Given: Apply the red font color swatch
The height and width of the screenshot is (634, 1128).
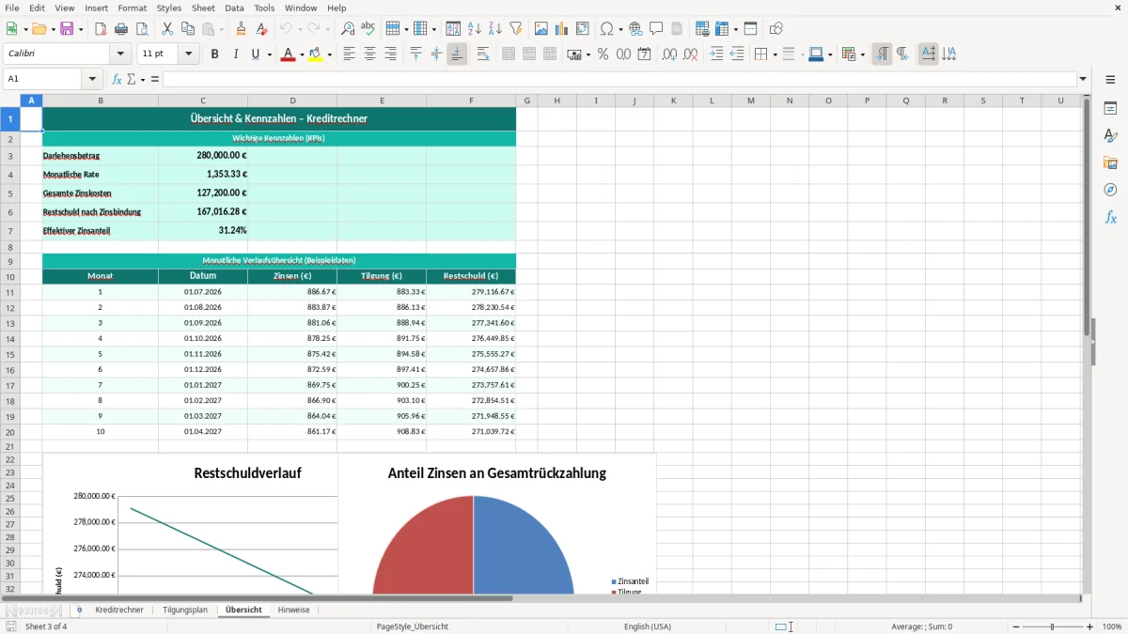Looking at the screenshot, I should (x=288, y=54).
